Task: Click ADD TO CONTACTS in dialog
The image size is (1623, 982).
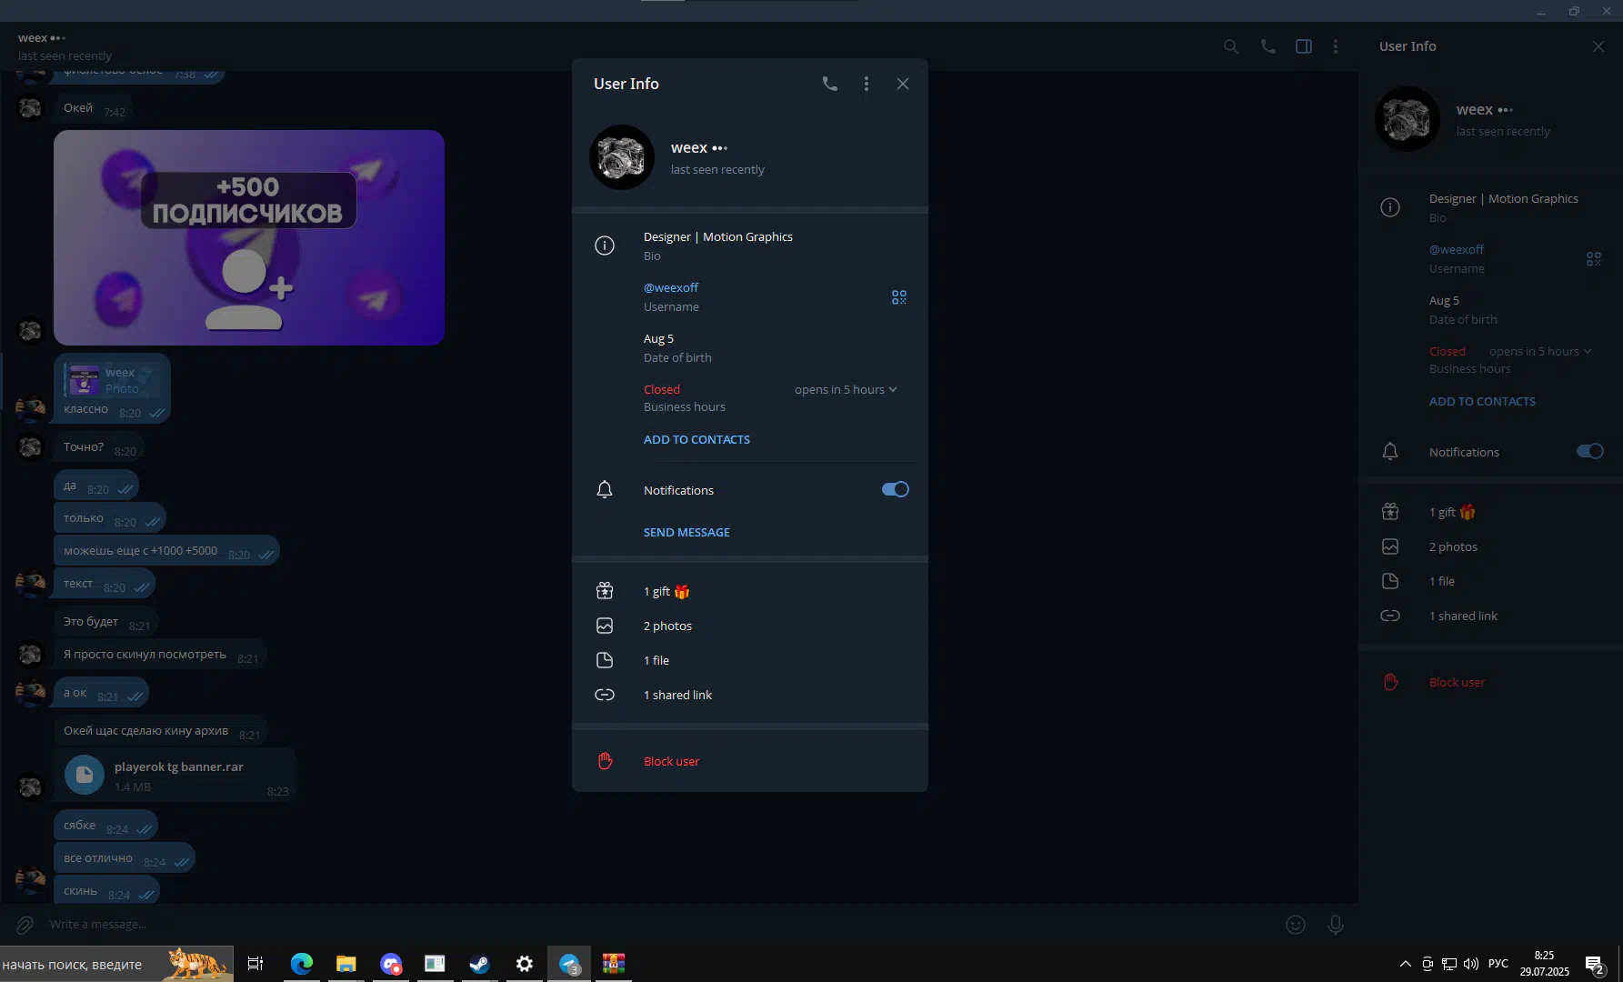Action: 696,439
